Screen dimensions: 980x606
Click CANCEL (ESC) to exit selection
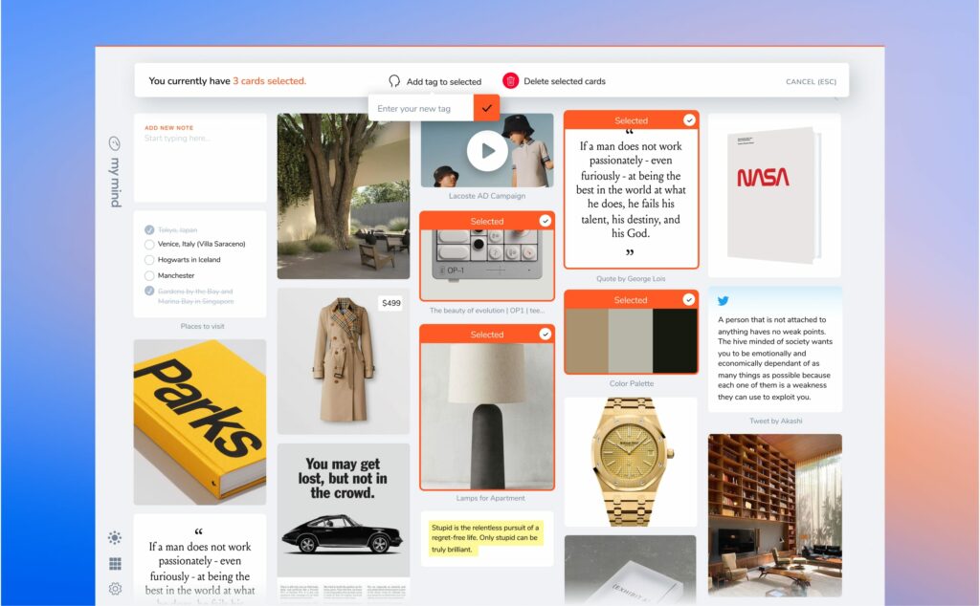click(811, 81)
